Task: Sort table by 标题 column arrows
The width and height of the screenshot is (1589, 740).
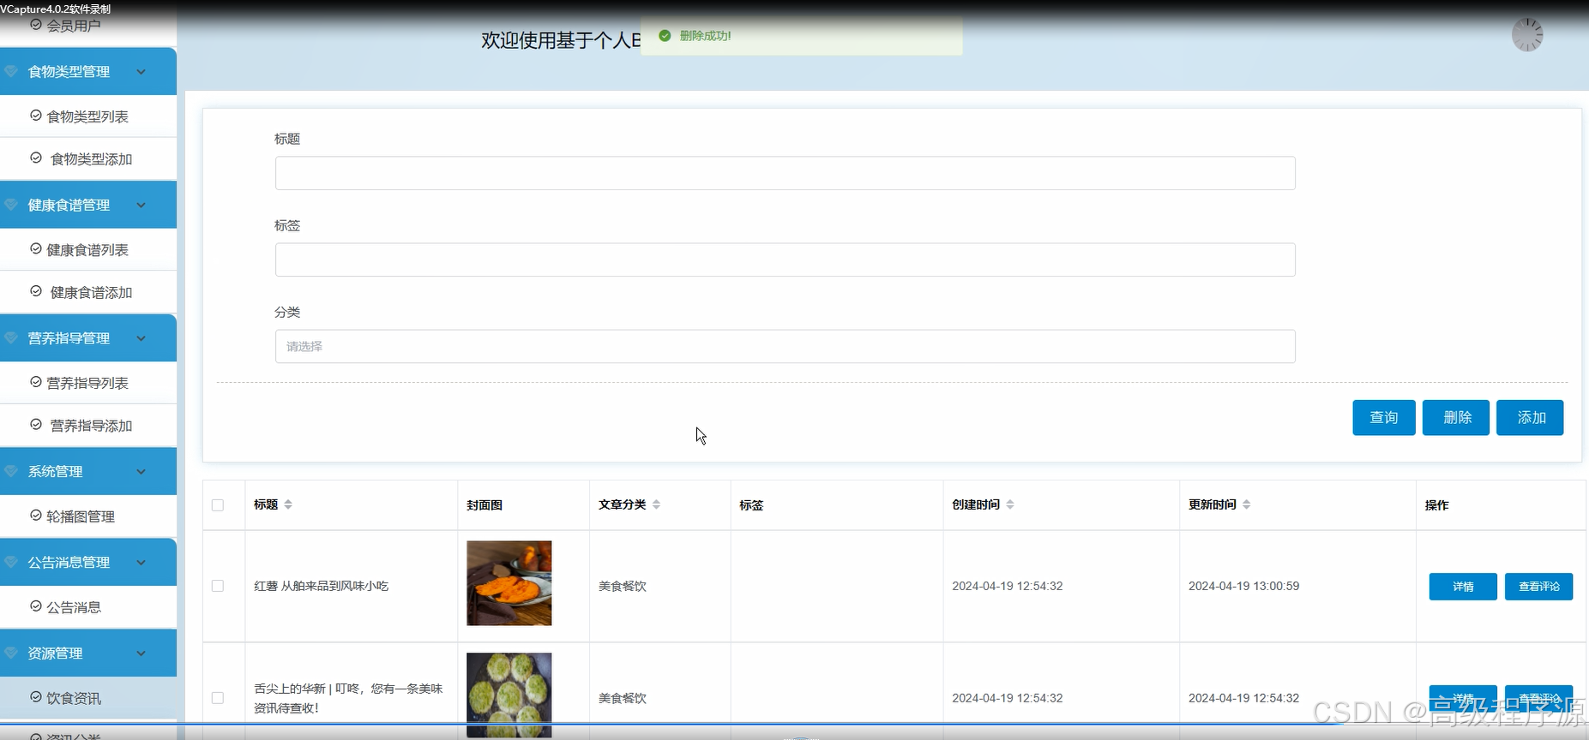Action: 288,504
